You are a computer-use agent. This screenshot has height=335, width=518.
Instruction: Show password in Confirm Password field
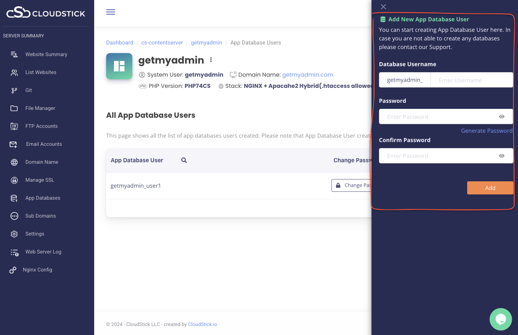click(502, 156)
